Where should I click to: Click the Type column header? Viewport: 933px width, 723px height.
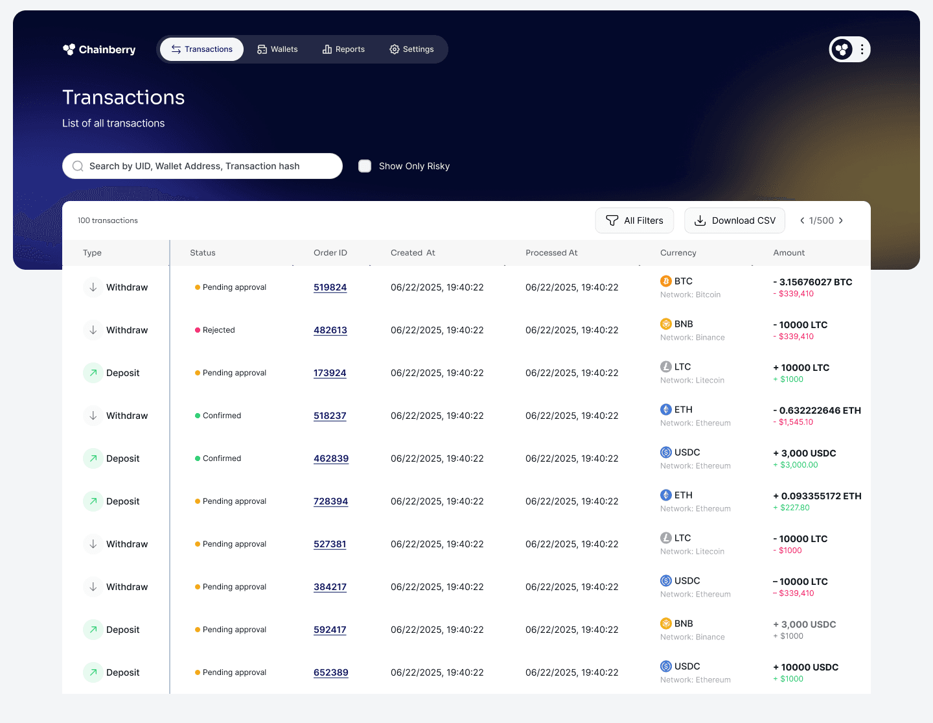pyautogui.click(x=92, y=253)
